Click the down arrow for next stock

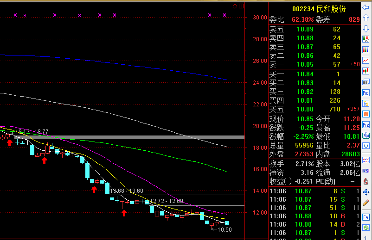[366, 29]
